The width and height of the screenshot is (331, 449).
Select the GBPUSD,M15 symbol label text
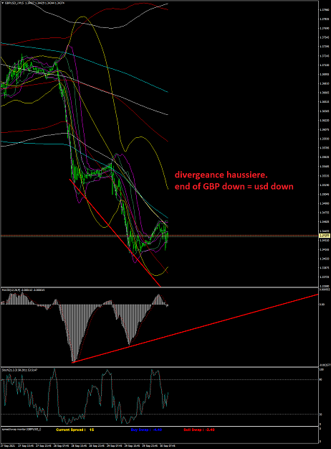[x=13, y=3]
